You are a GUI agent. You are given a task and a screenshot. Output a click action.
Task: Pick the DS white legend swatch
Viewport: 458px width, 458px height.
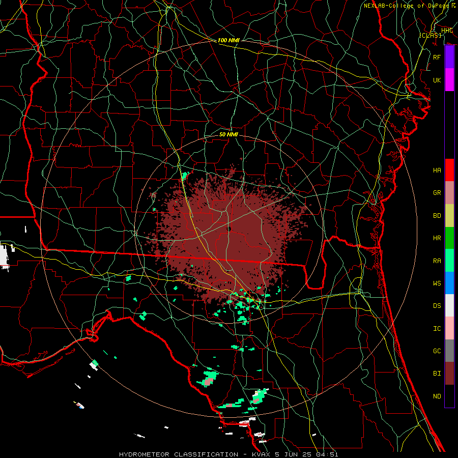449,305
